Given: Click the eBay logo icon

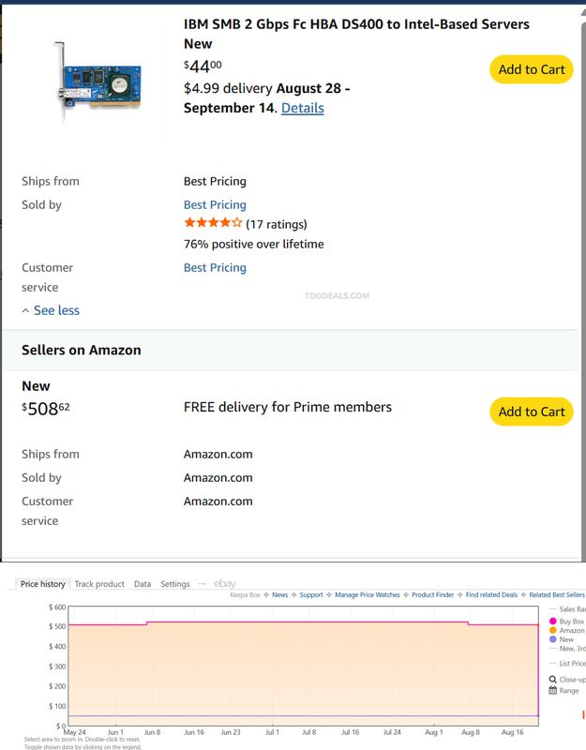Looking at the screenshot, I should (225, 583).
